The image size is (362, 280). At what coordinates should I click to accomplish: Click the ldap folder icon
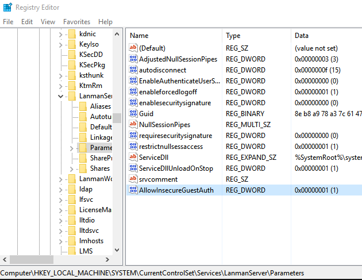coord(72,189)
